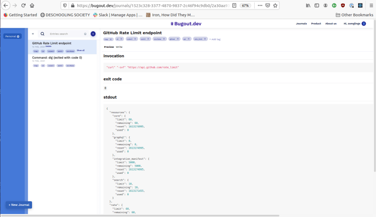
Task: Open the green extension icon
Action: [x=334, y=5]
